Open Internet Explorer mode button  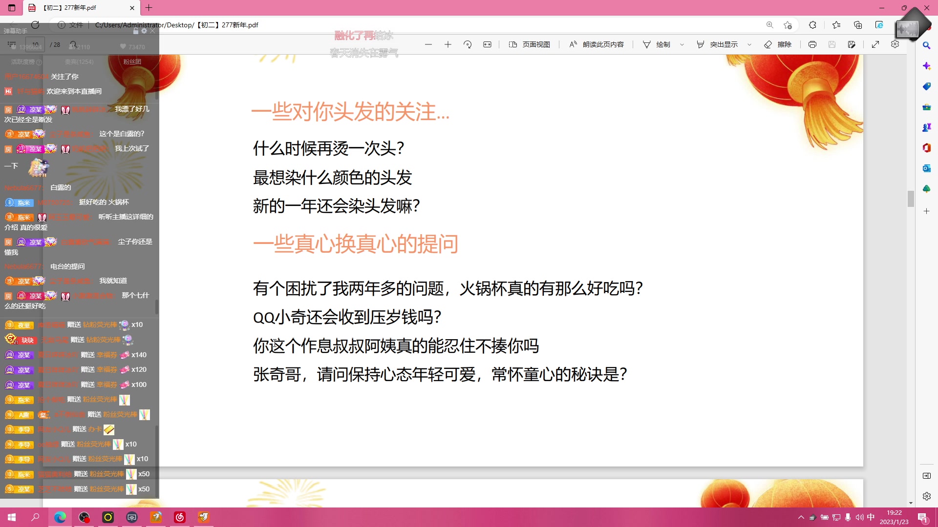[x=879, y=25]
